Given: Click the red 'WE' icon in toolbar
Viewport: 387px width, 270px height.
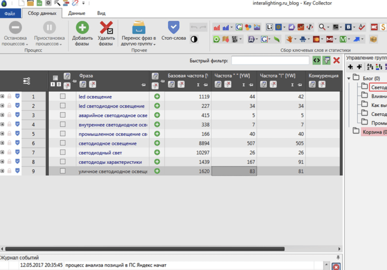Looking at the screenshot, I should (374, 27).
